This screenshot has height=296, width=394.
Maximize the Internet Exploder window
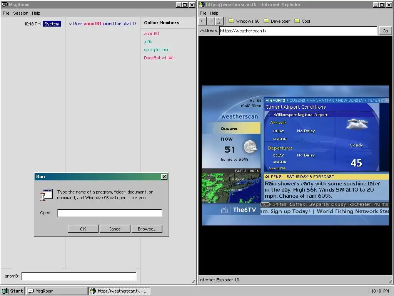point(382,5)
